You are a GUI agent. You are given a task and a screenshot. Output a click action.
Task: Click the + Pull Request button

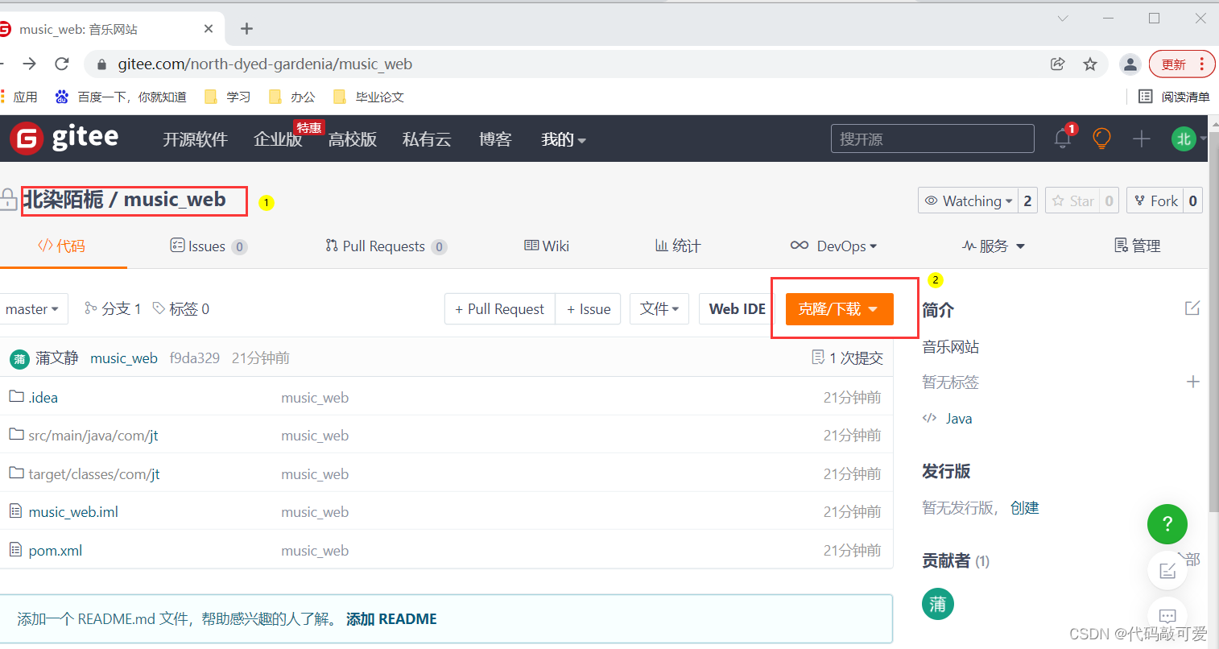point(500,309)
